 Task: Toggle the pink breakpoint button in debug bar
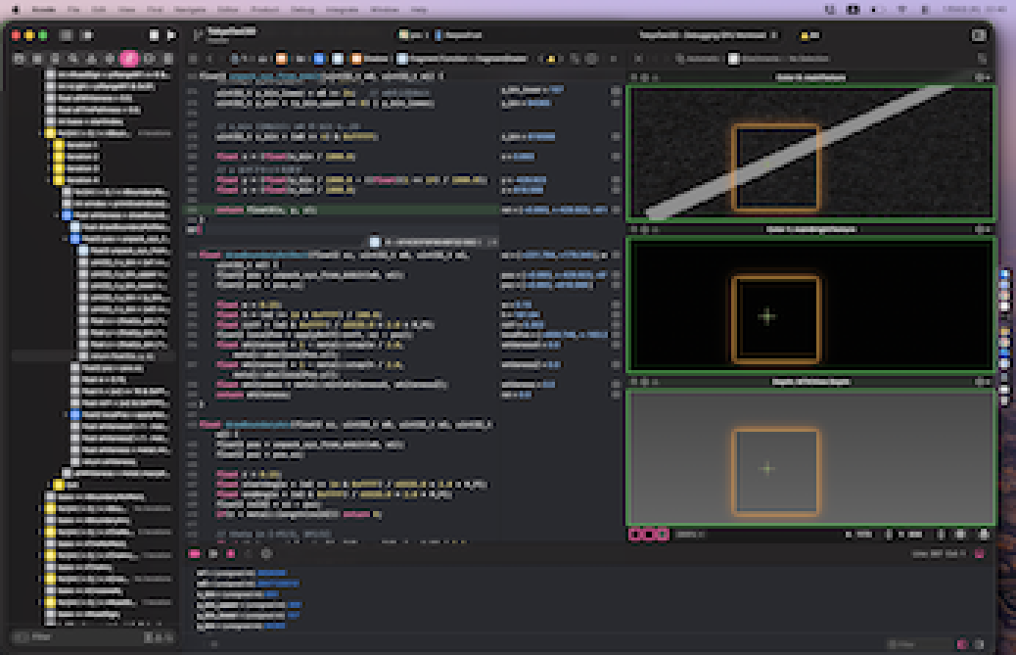pyautogui.click(x=197, y=553)
